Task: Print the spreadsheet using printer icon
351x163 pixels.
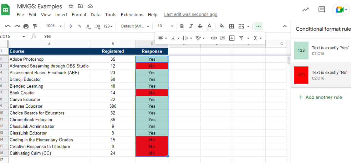Action: [x=26, y=26]
